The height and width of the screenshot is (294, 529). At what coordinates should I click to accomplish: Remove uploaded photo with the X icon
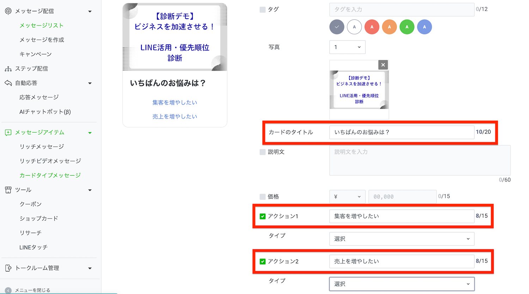point(383,65)
